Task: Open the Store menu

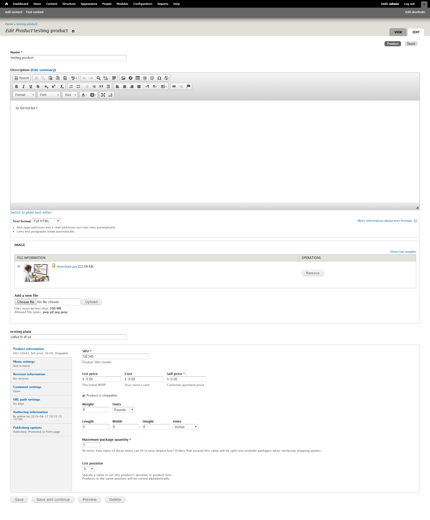Action: 37,4
